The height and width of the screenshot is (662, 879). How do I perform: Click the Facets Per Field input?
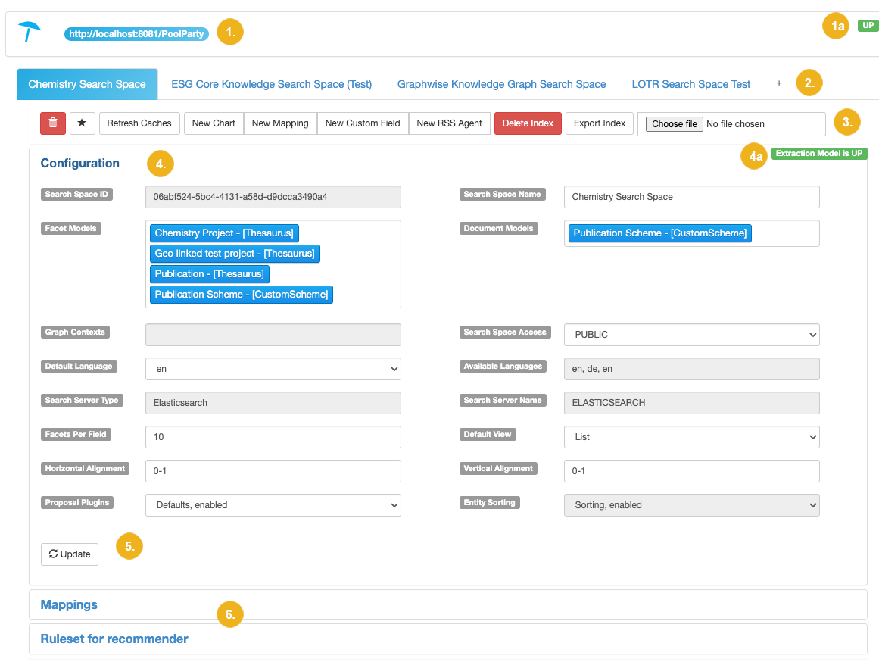click(x=273, y=437)
